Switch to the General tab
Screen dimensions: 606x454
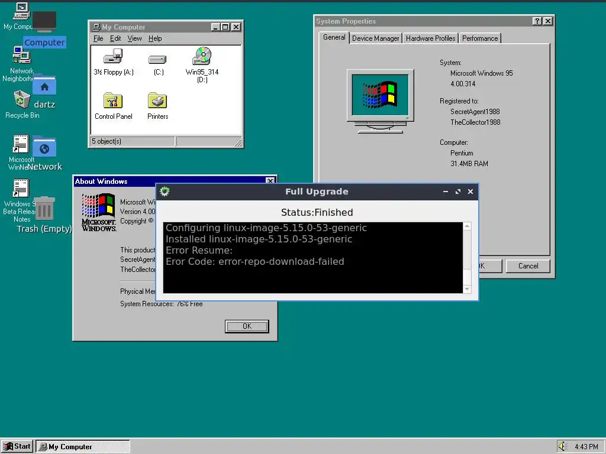coord(334,37)
